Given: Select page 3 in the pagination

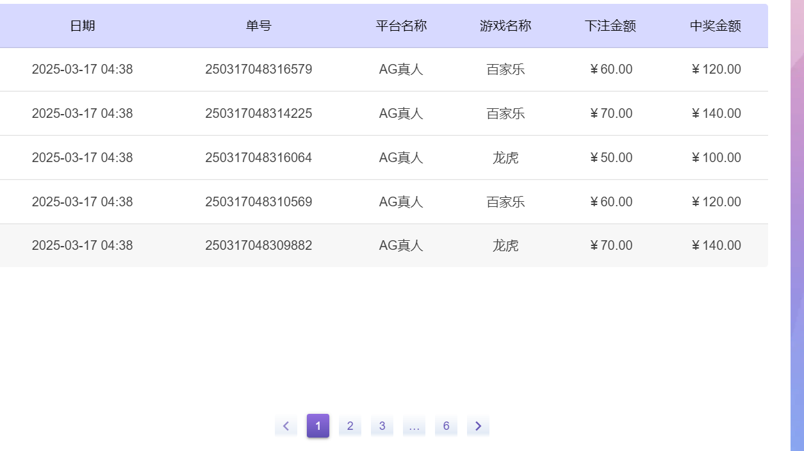Looking at the screenshot, I should 382,425.
